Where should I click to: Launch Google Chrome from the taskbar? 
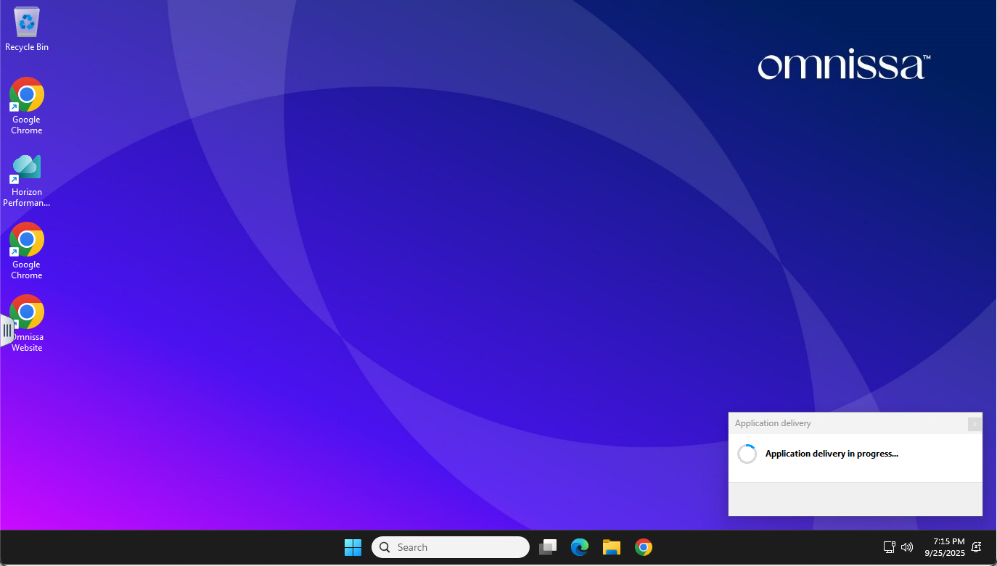pos(643,547)
